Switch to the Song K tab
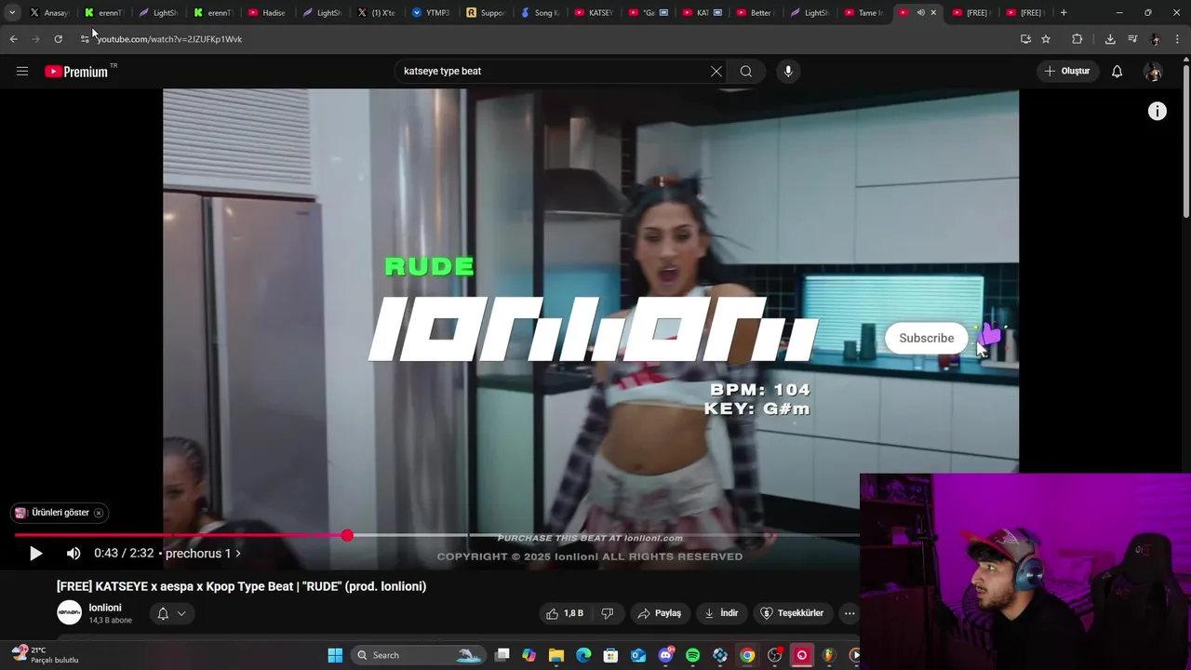Viewport: 1191px width, 670px height. point(540,13)
